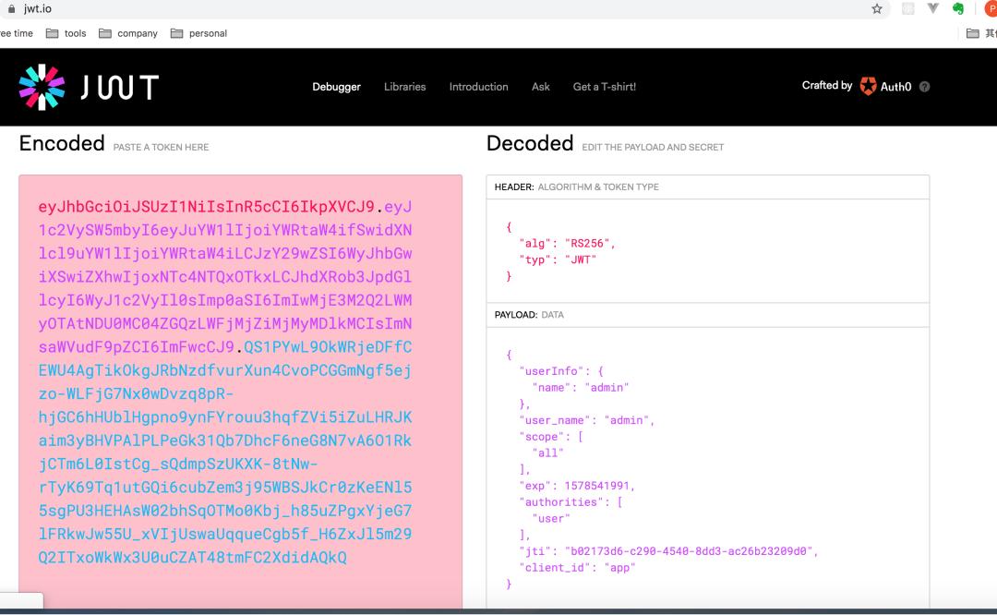Image resolution: width=997 pixels, height=615 pixels.
Task: Bookmark this page with the star icon
Action: pos(877,9)
